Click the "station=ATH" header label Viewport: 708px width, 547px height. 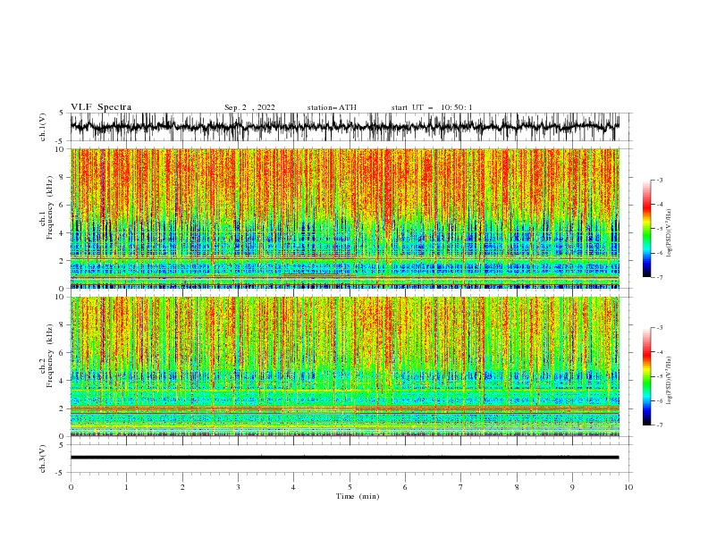coord(332,107)
